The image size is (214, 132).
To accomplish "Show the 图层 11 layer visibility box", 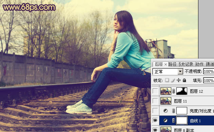I will coord(155,101).
